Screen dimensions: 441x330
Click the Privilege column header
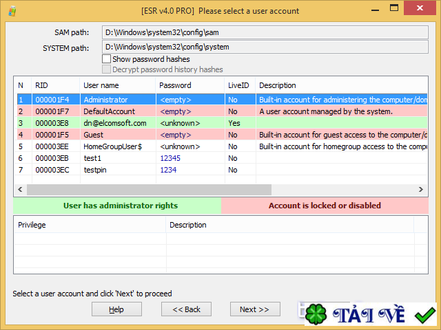point(33,225)
